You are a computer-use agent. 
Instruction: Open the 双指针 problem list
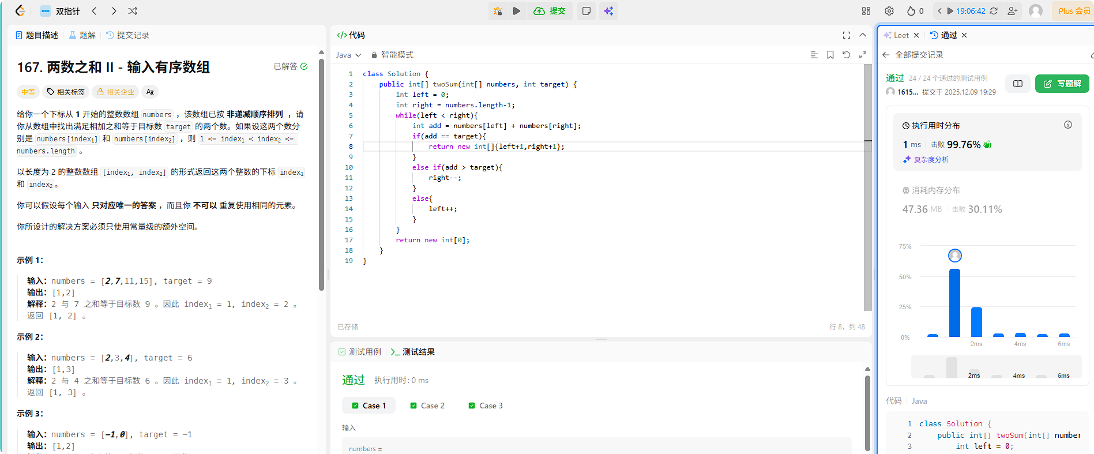click(60, 11)
